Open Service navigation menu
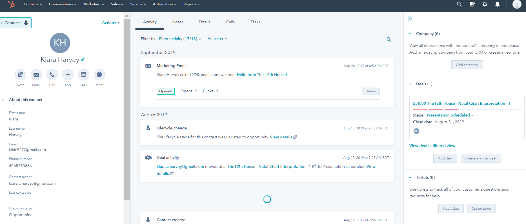Image resolution: width=526 pixels, height=224 pixels. point(138,4)
